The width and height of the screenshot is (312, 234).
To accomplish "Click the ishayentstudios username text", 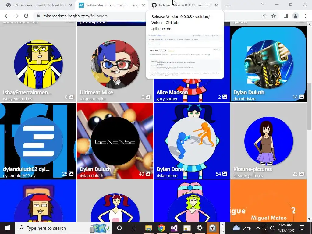I will point(17,99).
